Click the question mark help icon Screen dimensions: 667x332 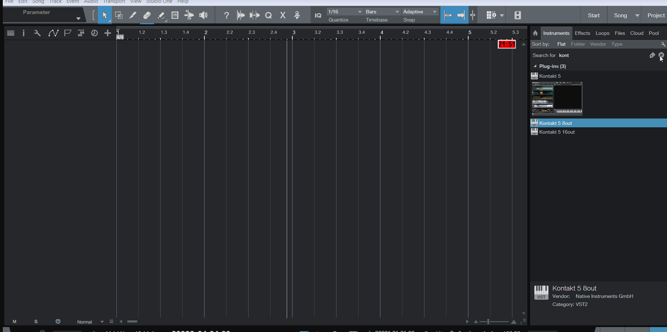(x=227, y=15)
